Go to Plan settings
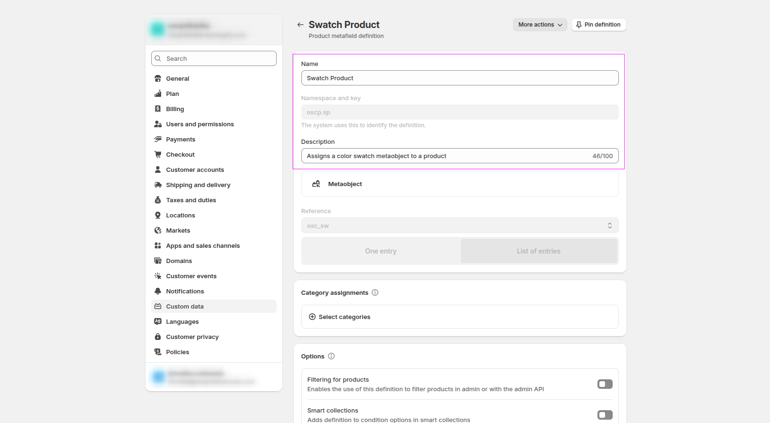Screen dimensions: 770x423 (214, 94)
